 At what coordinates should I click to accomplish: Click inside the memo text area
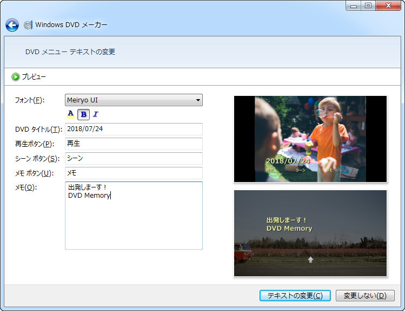pyautogui.click(x=134, y=216)
